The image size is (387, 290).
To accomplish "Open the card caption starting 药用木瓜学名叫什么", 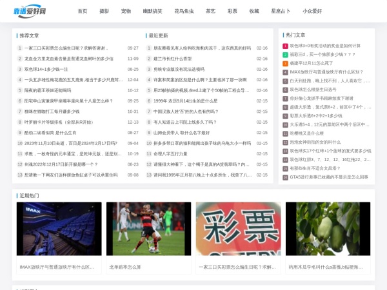I will (326, 267).
